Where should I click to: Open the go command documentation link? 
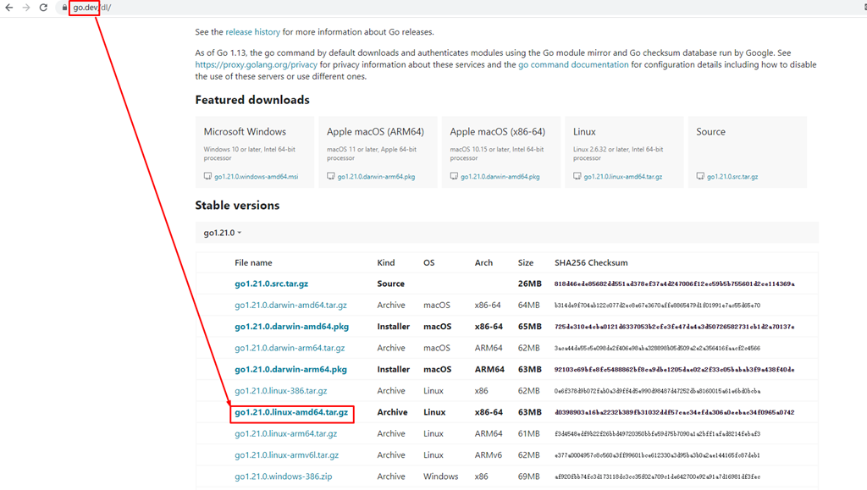click(x=573, y=64)
